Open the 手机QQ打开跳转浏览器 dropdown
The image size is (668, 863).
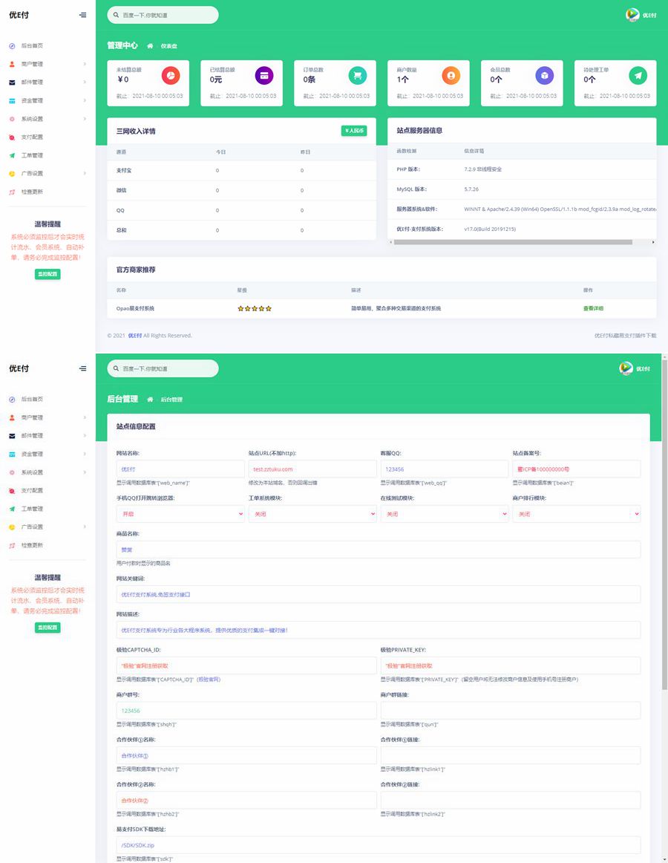pyautogui.click(x=180, y=514)
